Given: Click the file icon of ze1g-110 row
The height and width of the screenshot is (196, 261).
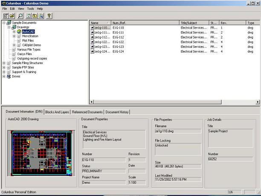Looking at the screenshot, I should [x=93, y=28].
